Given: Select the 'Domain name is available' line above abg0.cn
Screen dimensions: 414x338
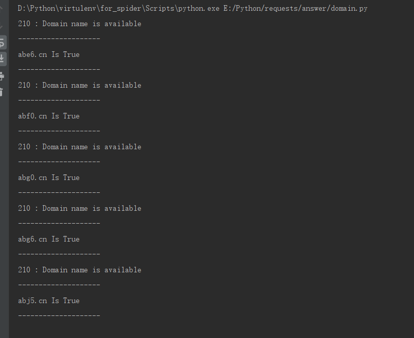Looking at the screenshot, I should (x=80, y=147).
